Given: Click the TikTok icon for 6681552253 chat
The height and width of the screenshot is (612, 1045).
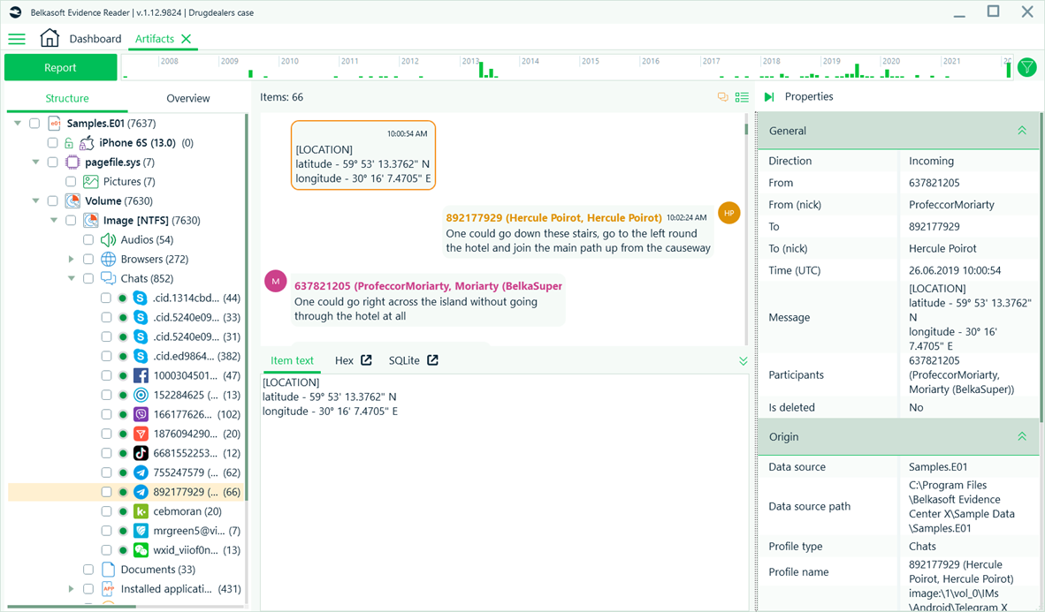Looking at the screenshot, I should pos(141,453).
